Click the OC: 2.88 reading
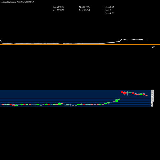The width and height of the screenshot is (160, 160). (109, 7)
